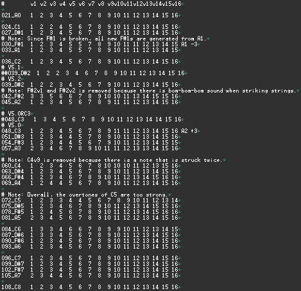
Task: Click the v8 column header
Action: (101, 4)
